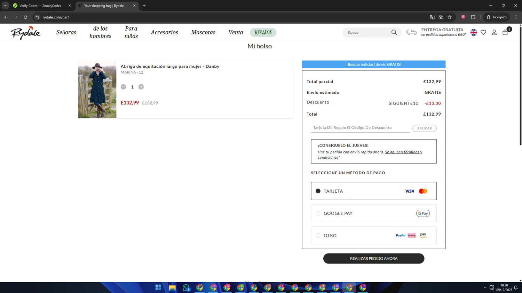Image resolution: width=522 pixels, height=293 pixels.
Task: Open File Explorer from taskbar
Action: click(x=172, y=287)
